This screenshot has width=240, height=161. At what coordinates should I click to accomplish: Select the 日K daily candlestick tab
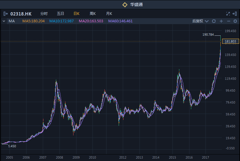pos(76,14)
